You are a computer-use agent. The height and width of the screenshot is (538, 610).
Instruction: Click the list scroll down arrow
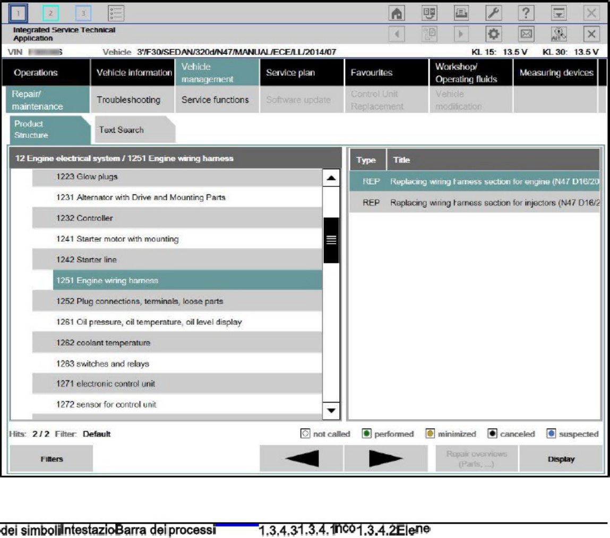click(331, 411)
